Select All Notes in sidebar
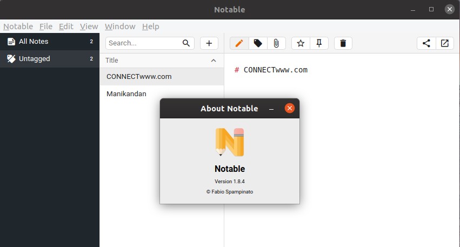The width and height of the screenshot is (460, 247). [x=50, y=42]
